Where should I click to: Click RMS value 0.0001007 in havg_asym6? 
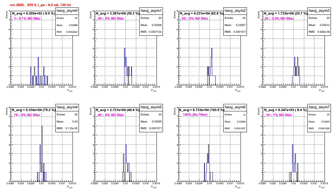(x=240, y=129)
